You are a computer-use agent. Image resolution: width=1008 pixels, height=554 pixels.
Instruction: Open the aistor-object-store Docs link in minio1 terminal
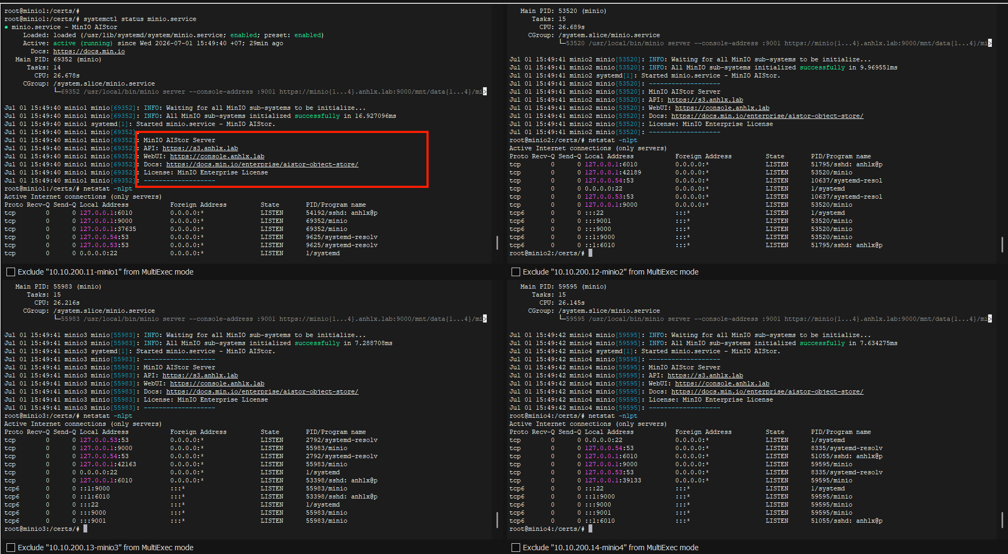(262, 165)
